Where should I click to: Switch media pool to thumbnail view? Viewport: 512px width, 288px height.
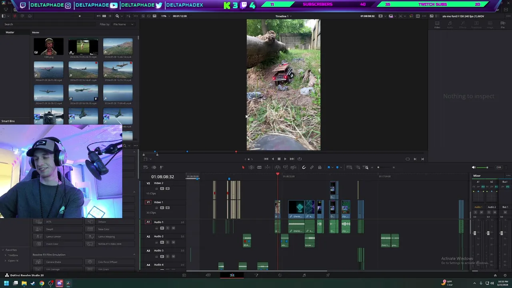[104, 16]
